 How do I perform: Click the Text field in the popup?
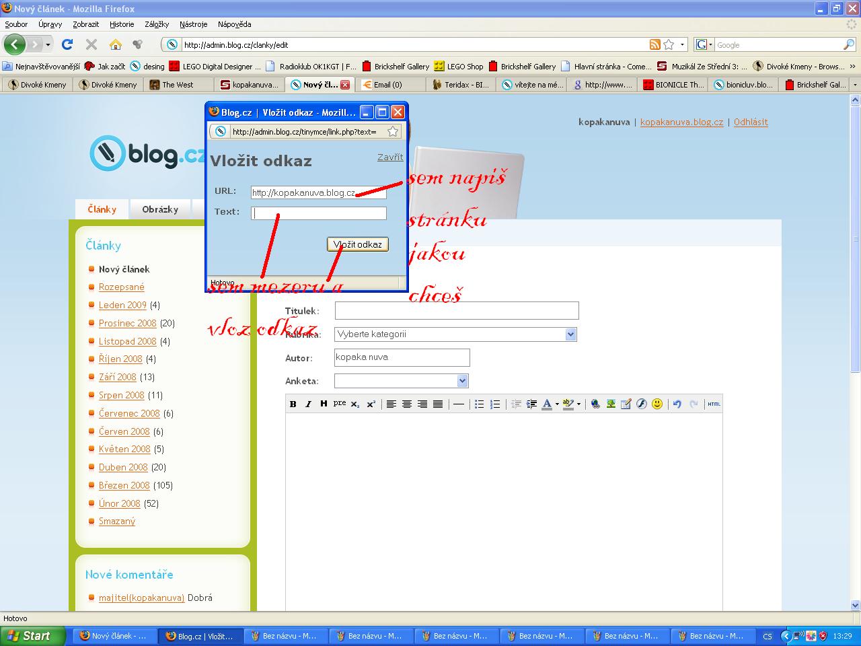pyautogui.click(x=319, y=213)
